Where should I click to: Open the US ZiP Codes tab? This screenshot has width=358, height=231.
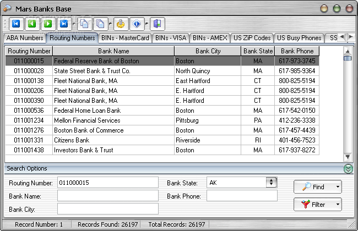tap(252, 38)
